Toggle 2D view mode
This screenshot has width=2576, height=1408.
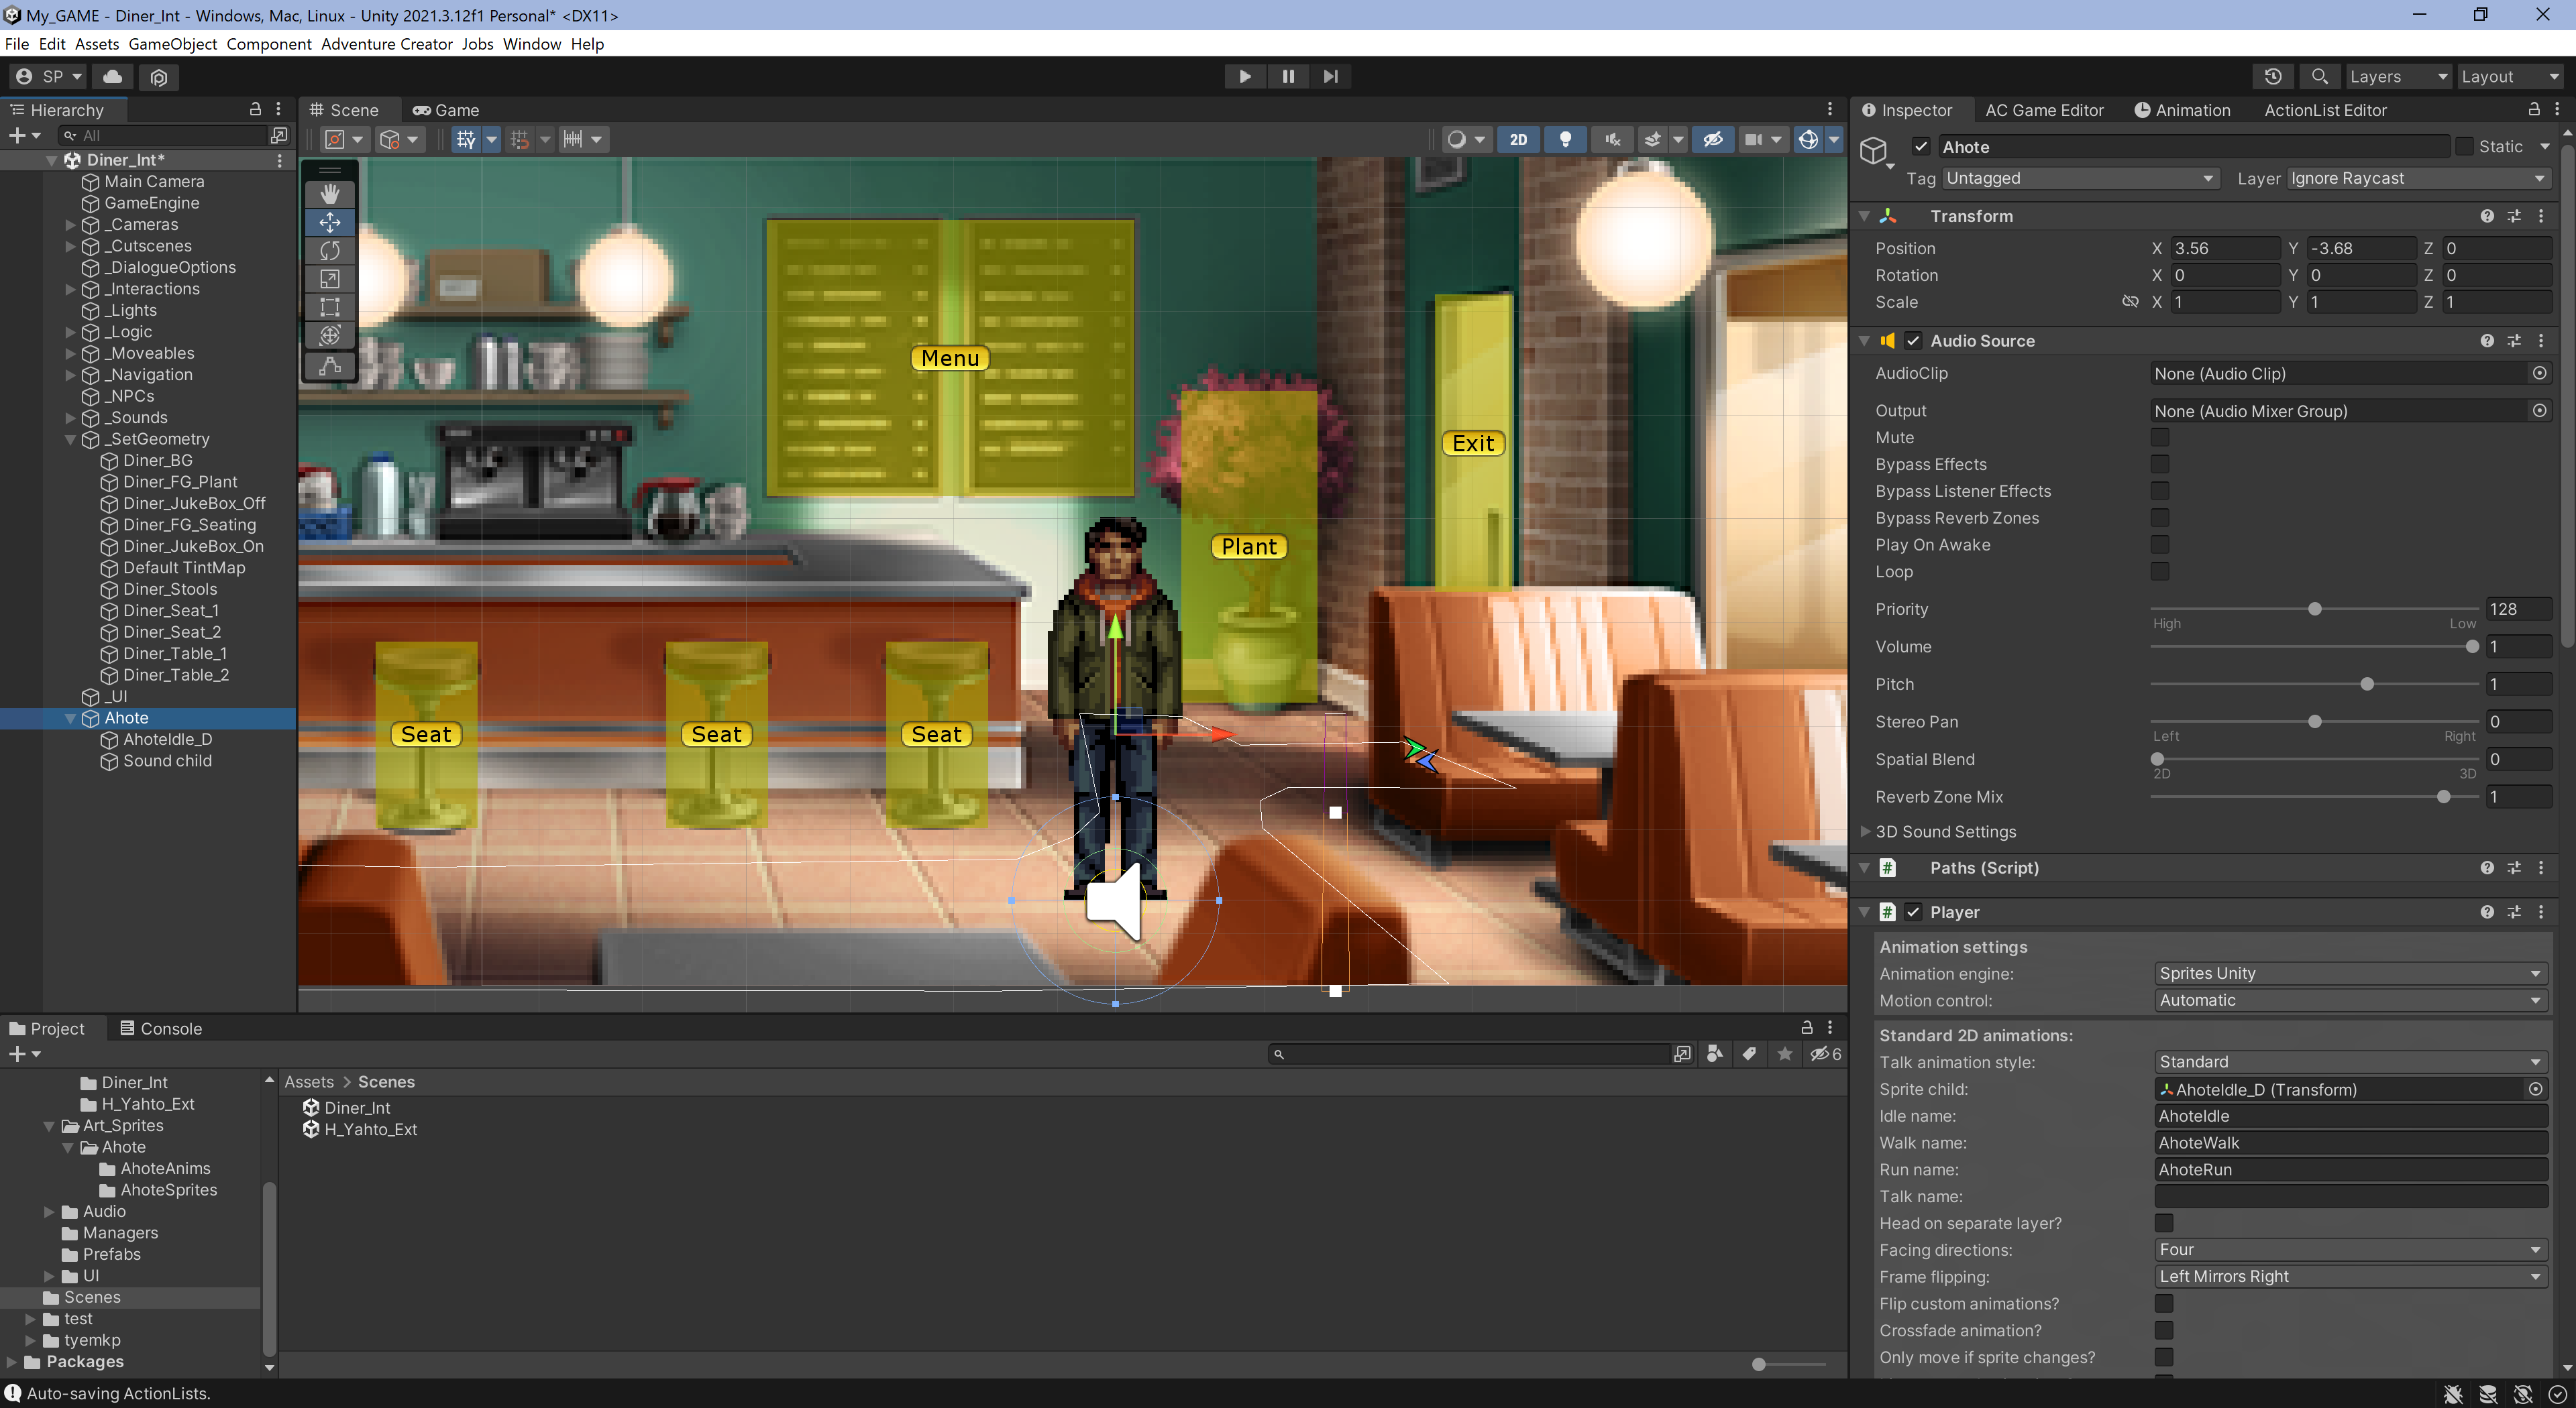pyautogui.click(x=1518, y=139)
